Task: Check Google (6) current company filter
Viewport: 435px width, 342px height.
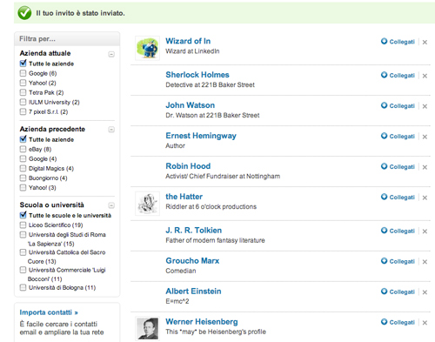Action: pyautogui.click(x=23, y=73)
